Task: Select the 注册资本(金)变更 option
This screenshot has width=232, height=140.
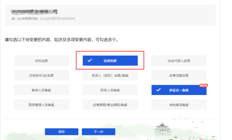Action: (41, 75)
